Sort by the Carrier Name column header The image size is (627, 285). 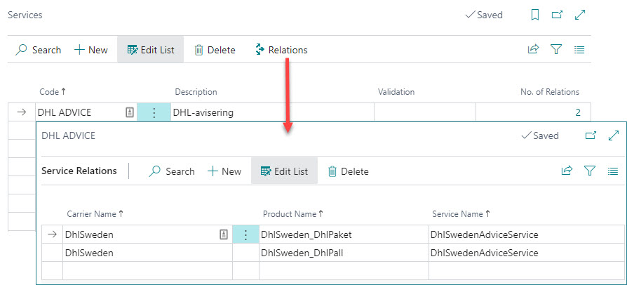click(x=95, y=213)
